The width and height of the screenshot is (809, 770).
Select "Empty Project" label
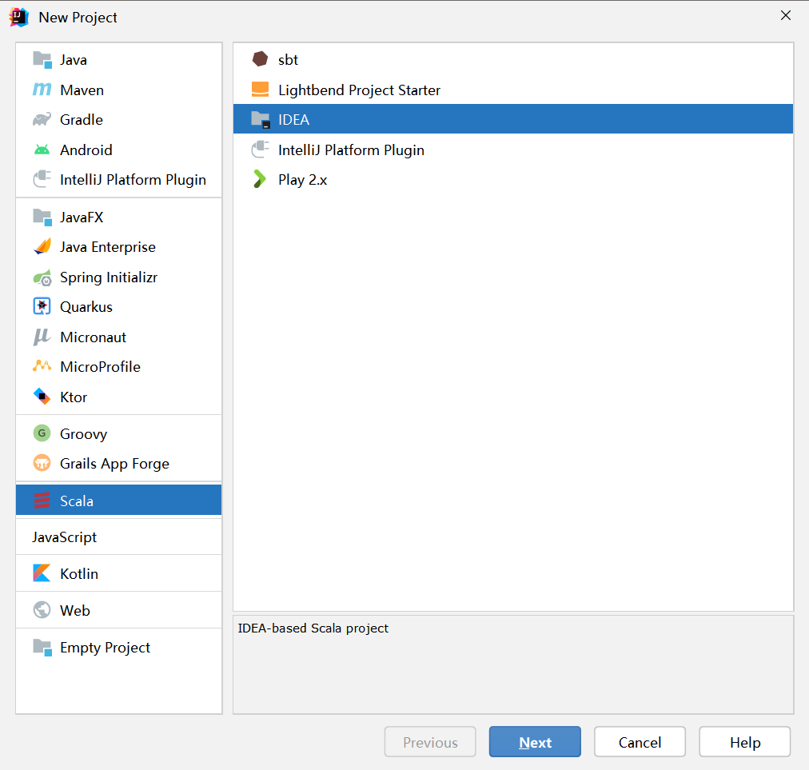coord(106,648)
